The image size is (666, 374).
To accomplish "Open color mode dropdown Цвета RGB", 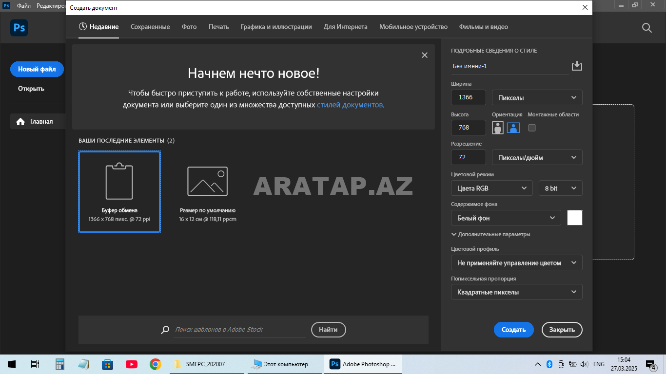I will pos(492,188).
